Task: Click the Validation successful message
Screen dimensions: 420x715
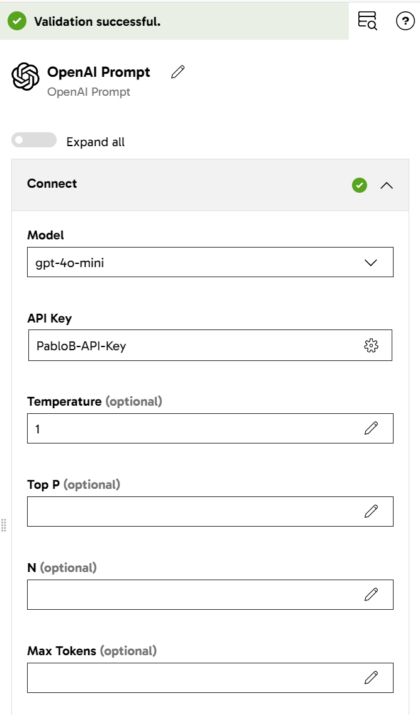Action: [97, 21]
